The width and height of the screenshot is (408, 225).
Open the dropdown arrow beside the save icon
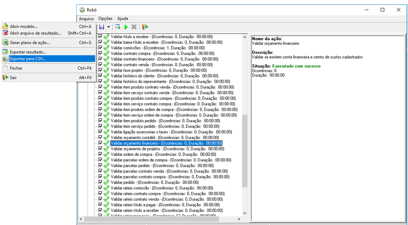(x=108, y=27)
